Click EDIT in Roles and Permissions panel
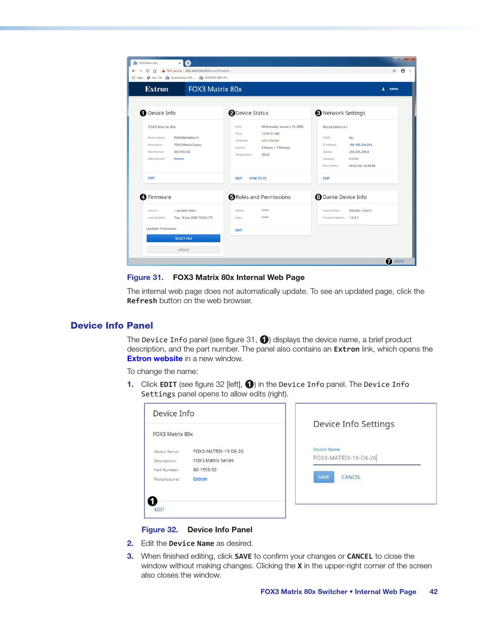Screen dimensions: 480x621 pyautogui.click(x=238, y=230)
